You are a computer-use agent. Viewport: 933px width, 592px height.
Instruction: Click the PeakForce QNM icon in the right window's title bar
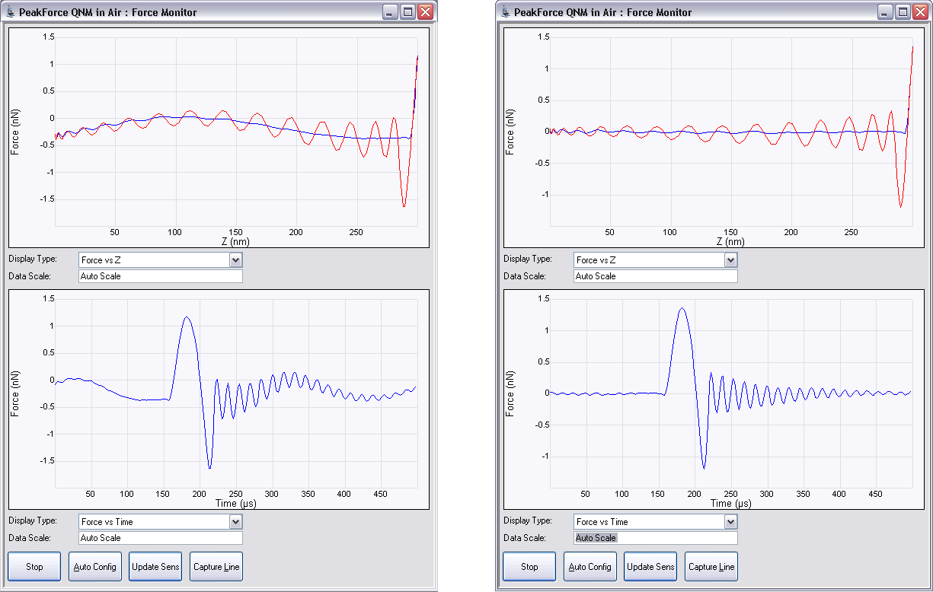pos(506,12)
